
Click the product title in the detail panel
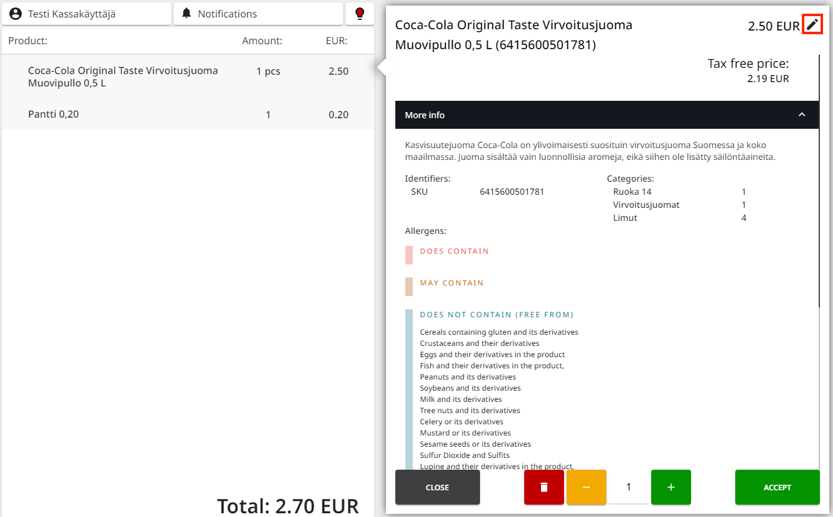pos(514,35)
